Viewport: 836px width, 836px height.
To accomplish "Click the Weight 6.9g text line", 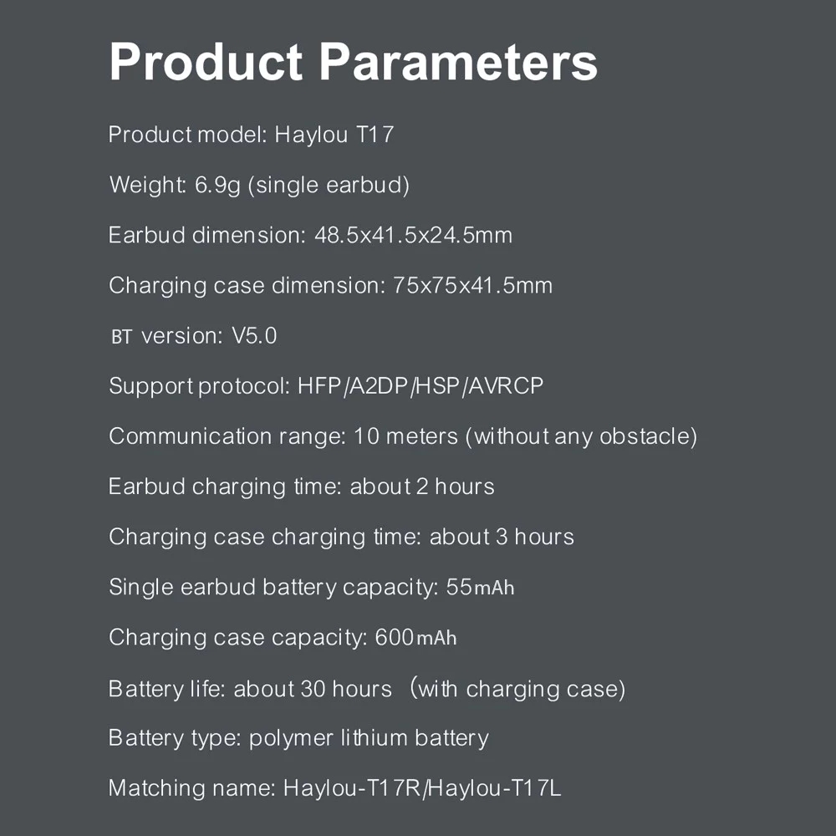I will click(x=259, y=185).
